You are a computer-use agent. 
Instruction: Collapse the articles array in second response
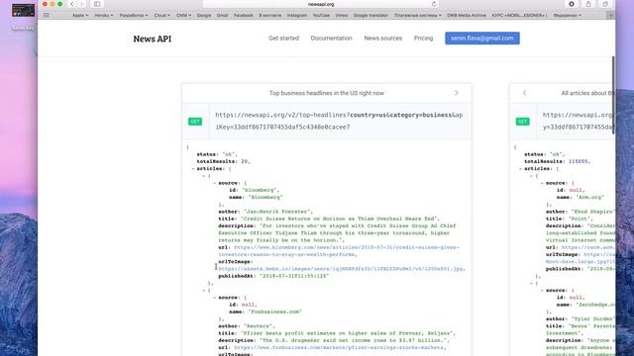tap(521, 169)
